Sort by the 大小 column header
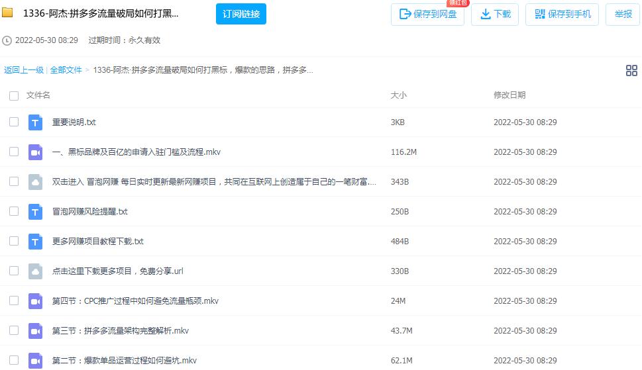The height and width of the screenshot is (370, 642). tap(398, 95)
